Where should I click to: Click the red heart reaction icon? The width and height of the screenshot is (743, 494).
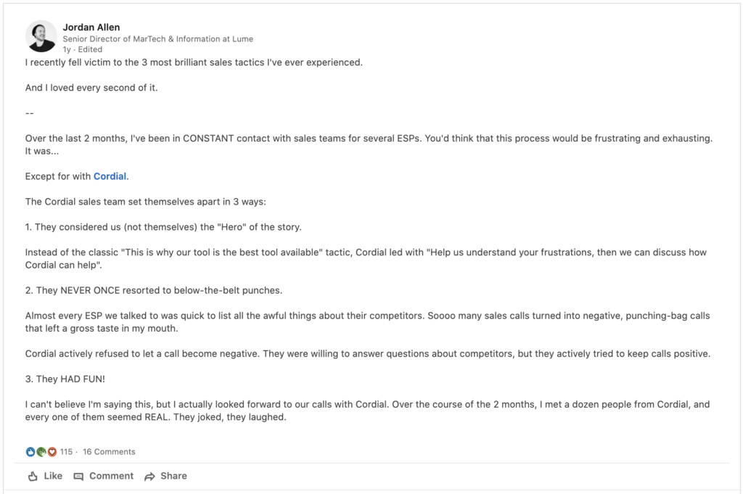[x=52, y=452]
